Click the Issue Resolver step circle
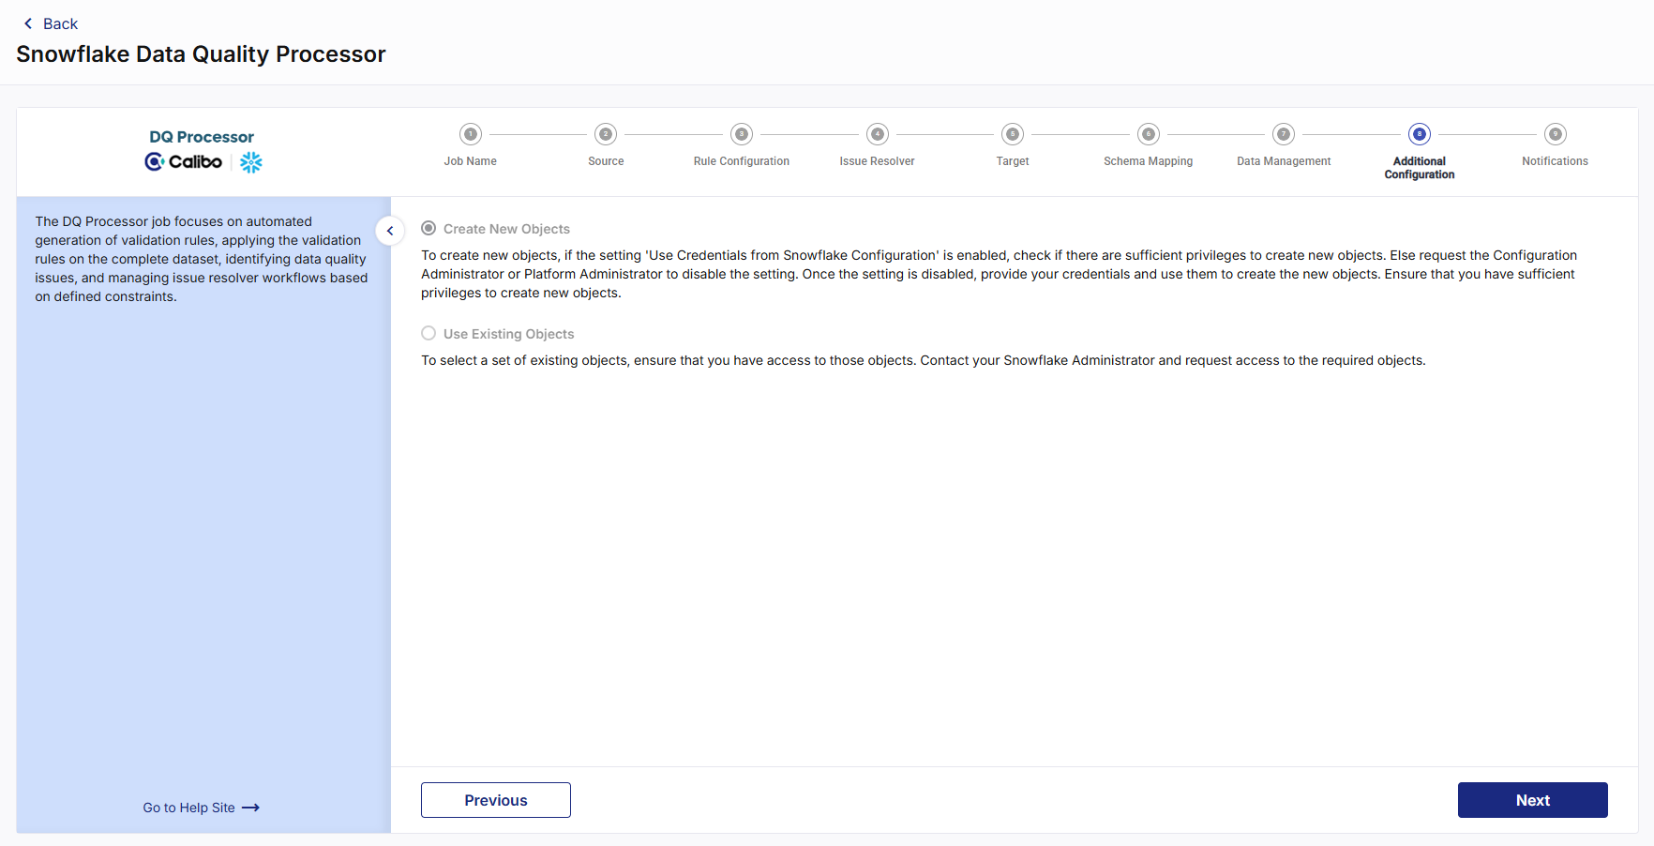Image resolution: width=1654 pixels, height=846 pixels. tap(878, 134)
